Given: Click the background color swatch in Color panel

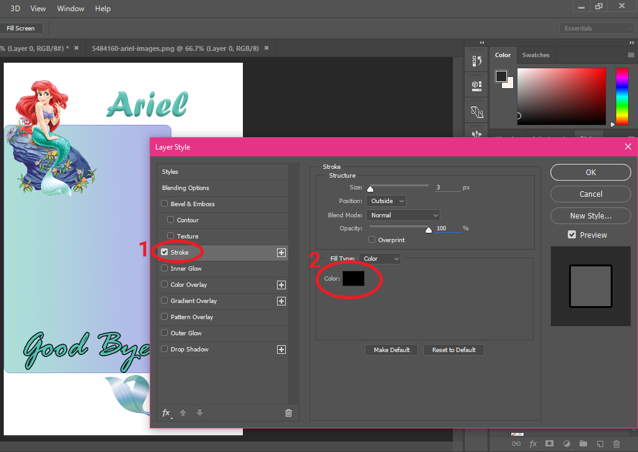Looking at the screenshot, I should [x=509, y=84].
